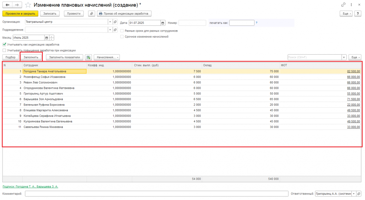365x200 pixels.
Task: Open the calendar picker beside Дата
Action: pos(163,23)
